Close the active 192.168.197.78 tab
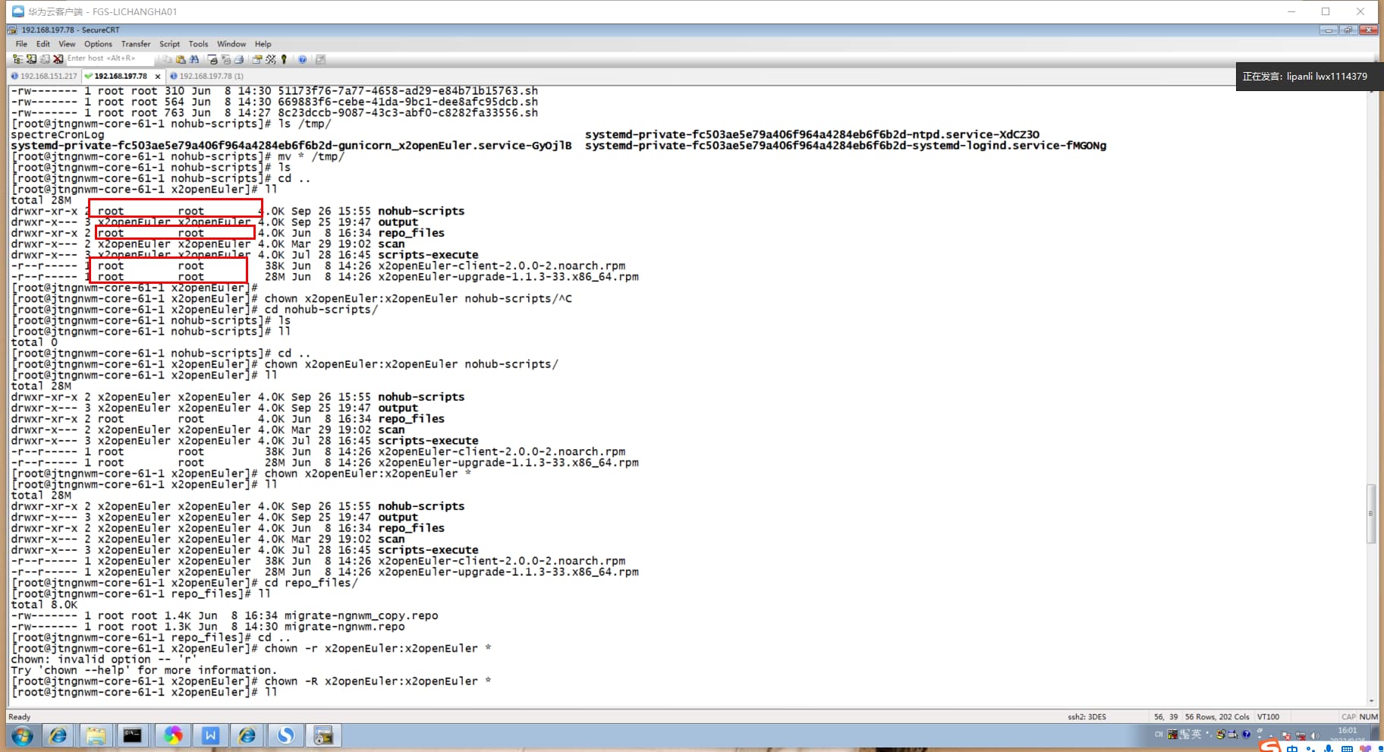This screenshot has width=1384, height=752. pyautogui.click(x=158, y=76)
